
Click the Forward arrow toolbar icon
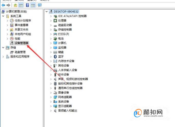[x=8, y=5]
